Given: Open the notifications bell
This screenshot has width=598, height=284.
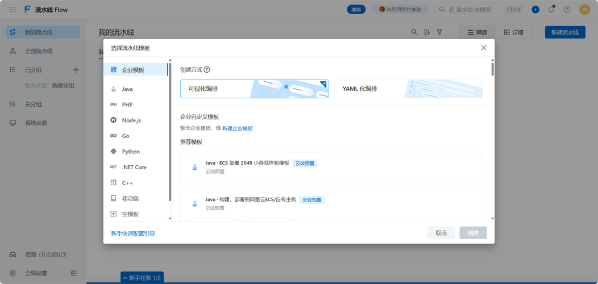Looking at the screenshot, I should [551, 10].
